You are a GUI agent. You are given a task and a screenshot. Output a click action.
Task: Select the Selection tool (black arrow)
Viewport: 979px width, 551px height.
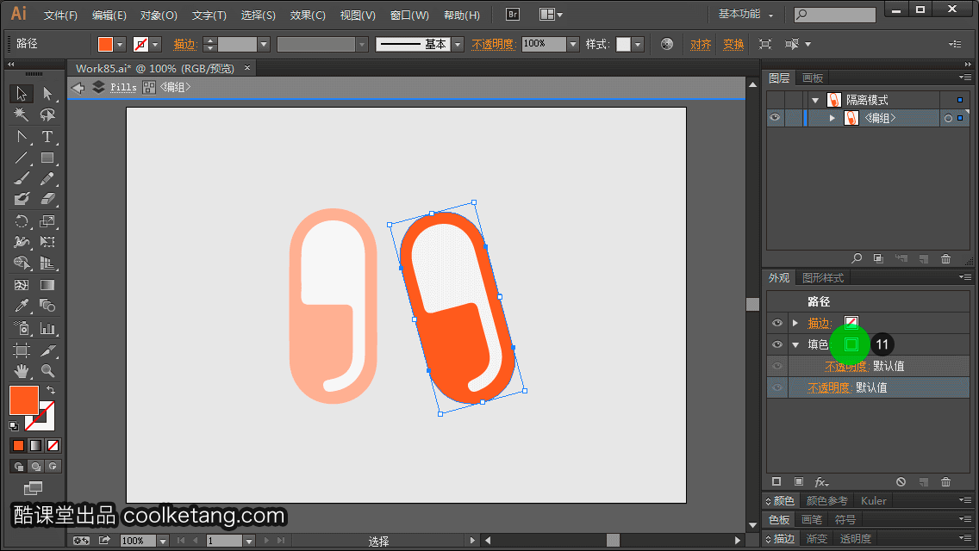22,94
